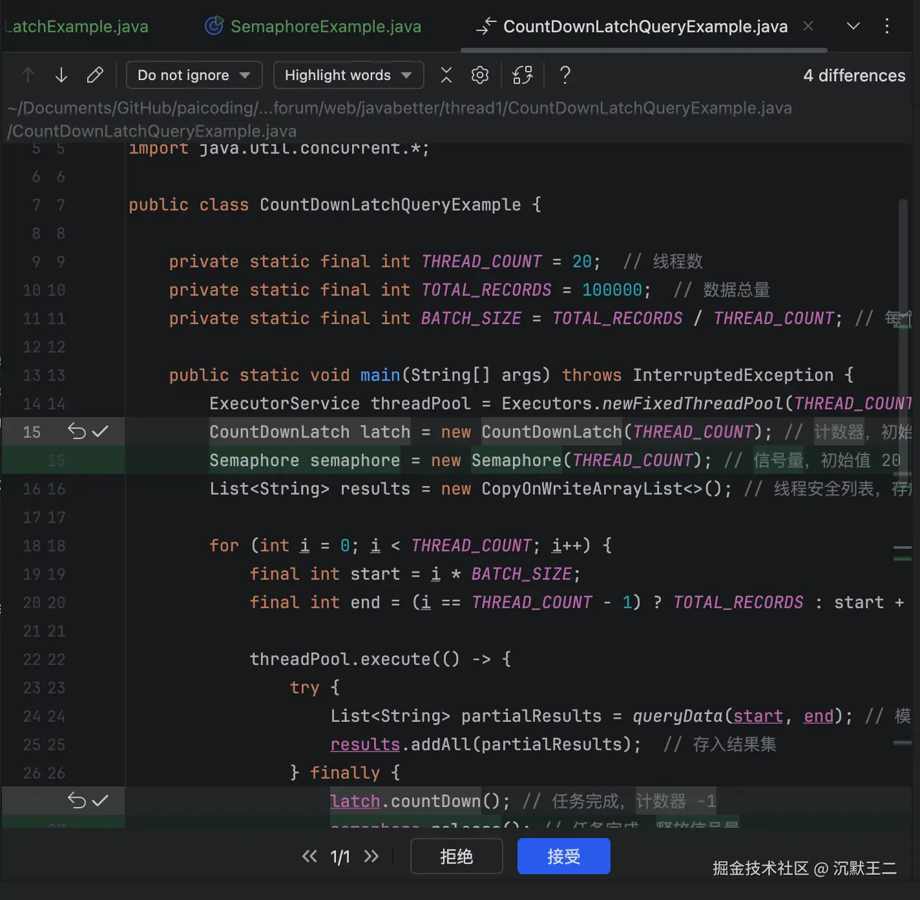
Task: Switch to the LatchExample.java tab
Action: [76, 26]
